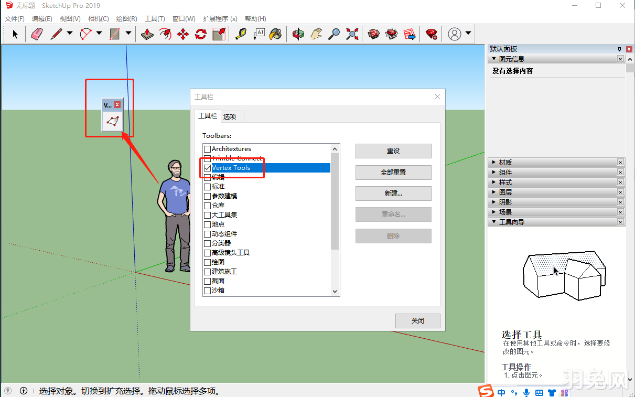Check the 沙箱 toolbar option
The width and height of the screenshot is (635, 397).
pyautogui.click(x=208, y=290)
